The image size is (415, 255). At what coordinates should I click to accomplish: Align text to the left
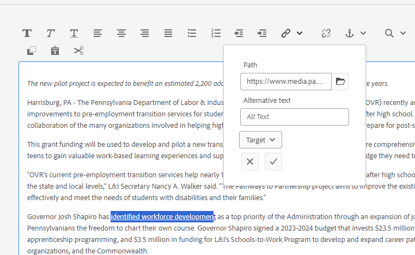pyautogui.click(x=97, y=33)
